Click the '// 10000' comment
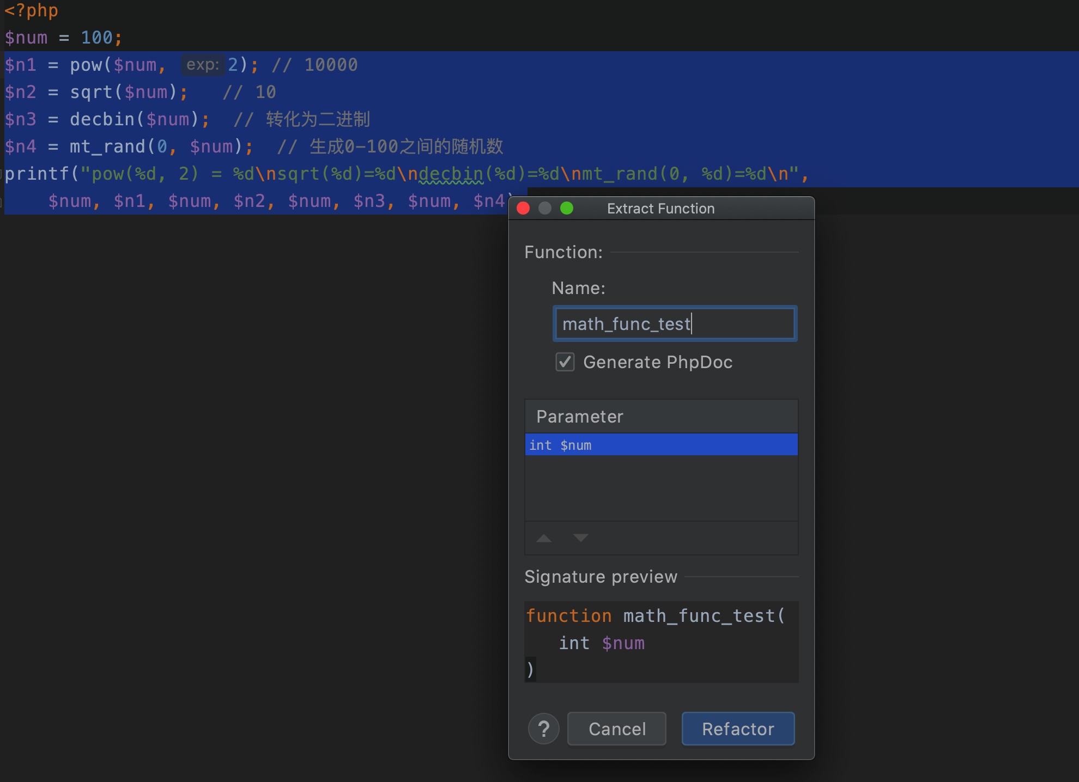 (314, 65)
